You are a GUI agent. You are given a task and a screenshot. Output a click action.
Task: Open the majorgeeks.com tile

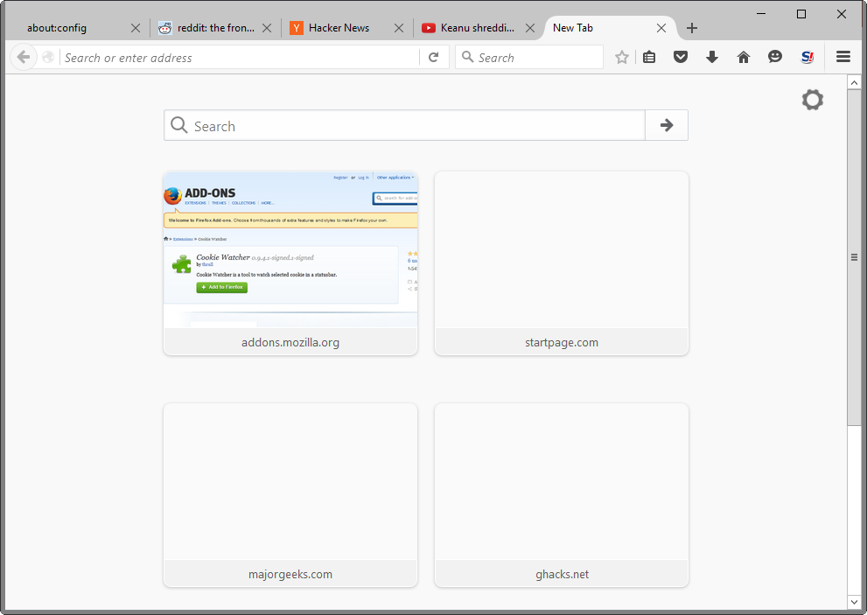pyautogui.click(x=290, y=495)
